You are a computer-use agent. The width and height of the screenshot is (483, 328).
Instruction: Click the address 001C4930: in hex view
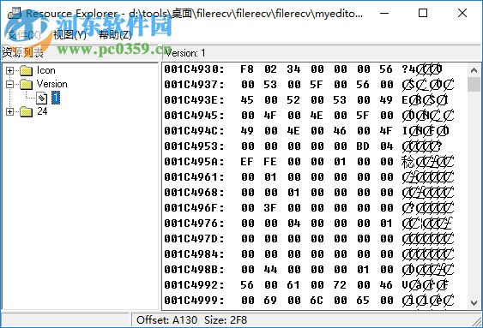(194, 69)
